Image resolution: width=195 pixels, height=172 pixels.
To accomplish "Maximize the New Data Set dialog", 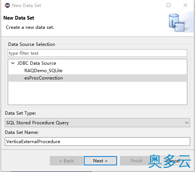I will point(168,5).
